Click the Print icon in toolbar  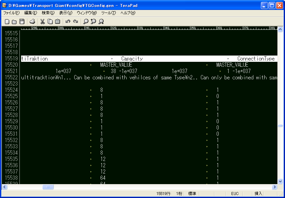click(32, 22)
